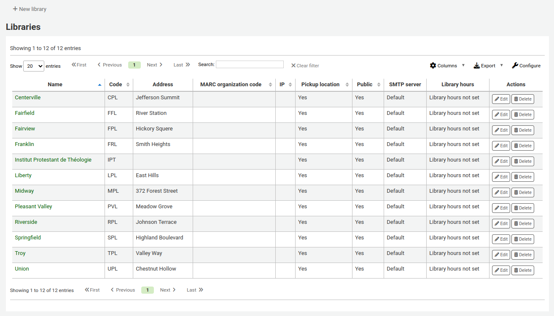The image size is (554, 316).
Task: Click the SMTP server column header
Action: 405,85
